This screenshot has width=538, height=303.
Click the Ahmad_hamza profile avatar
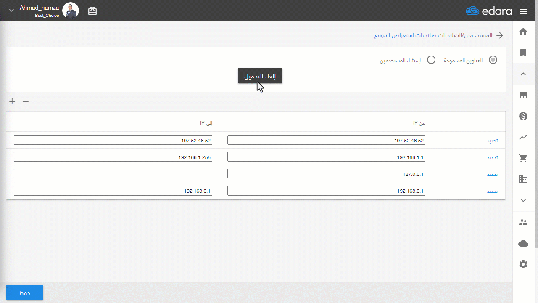click(71, 11)
